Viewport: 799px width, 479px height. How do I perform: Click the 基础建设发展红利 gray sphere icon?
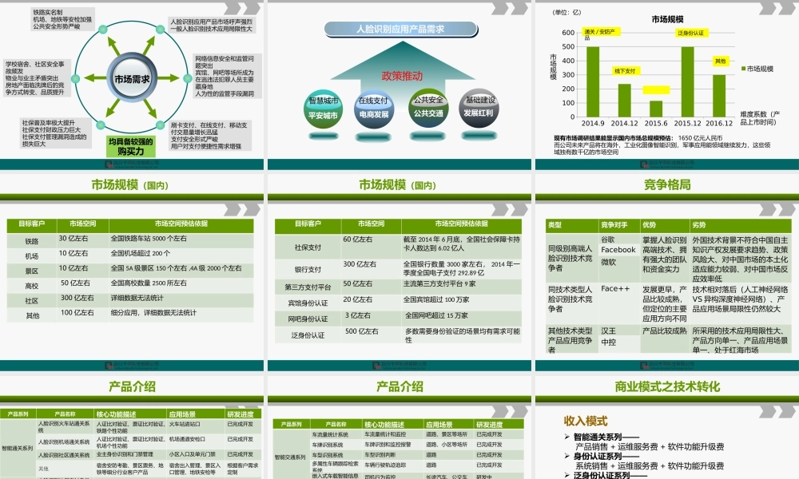(480, 107)
